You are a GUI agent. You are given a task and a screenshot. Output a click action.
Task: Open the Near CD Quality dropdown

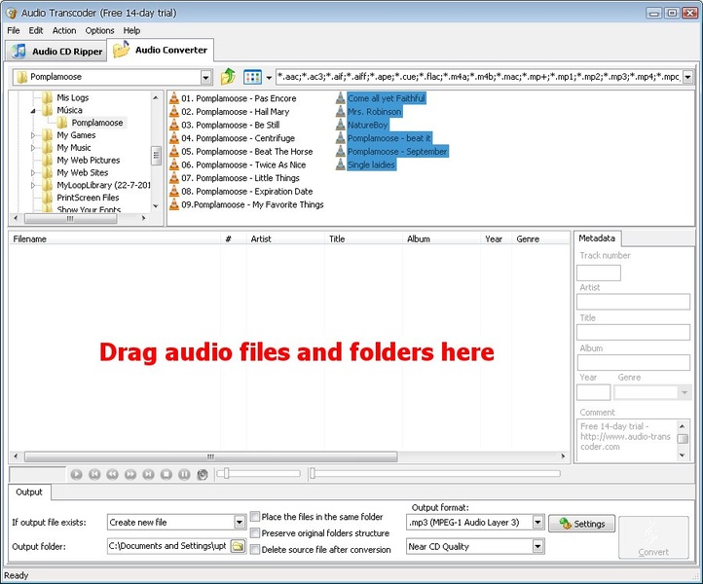point(537,546)
